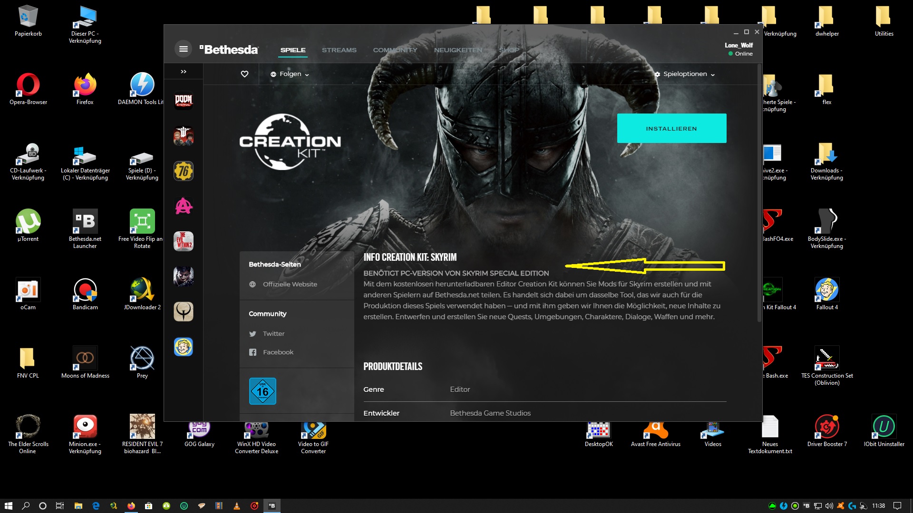
Task: Switch to the STREAMS tab
Action: pos(339,50)
